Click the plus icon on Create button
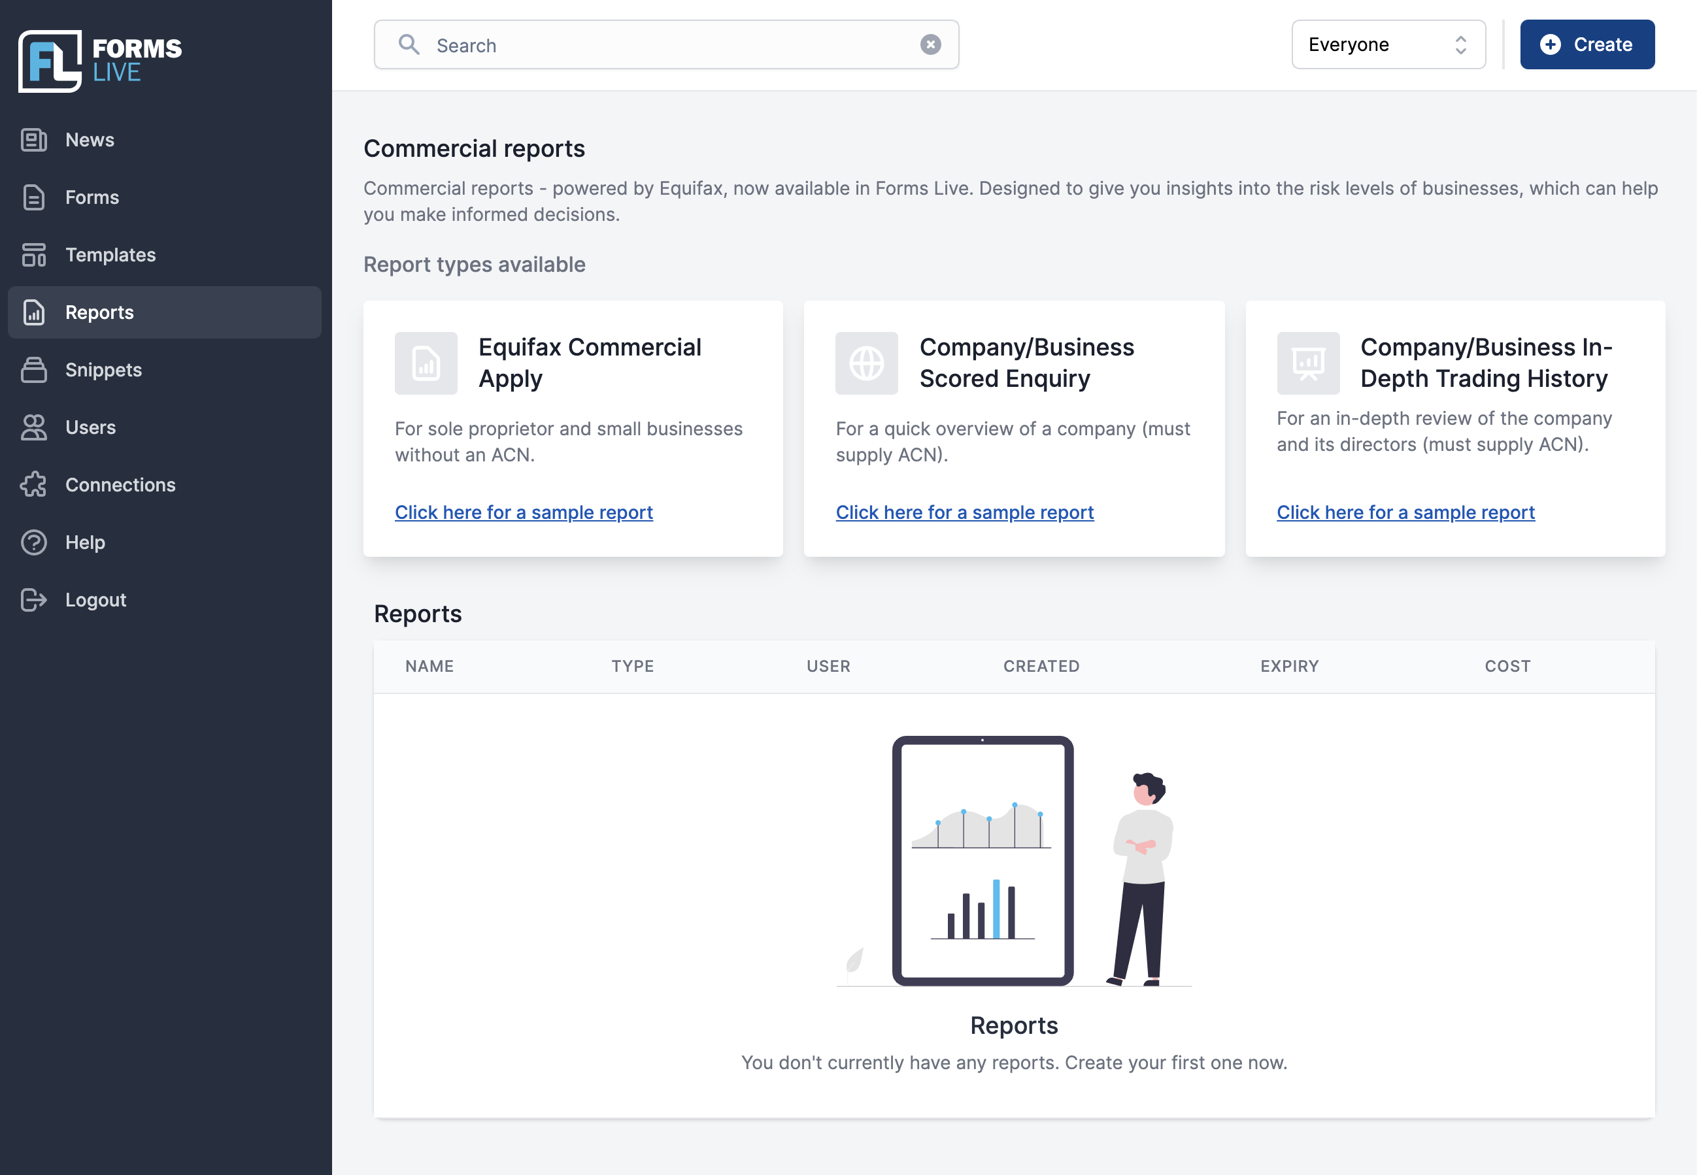The width and height of the screenshot is (1697, 1175). coord(1551,44)
